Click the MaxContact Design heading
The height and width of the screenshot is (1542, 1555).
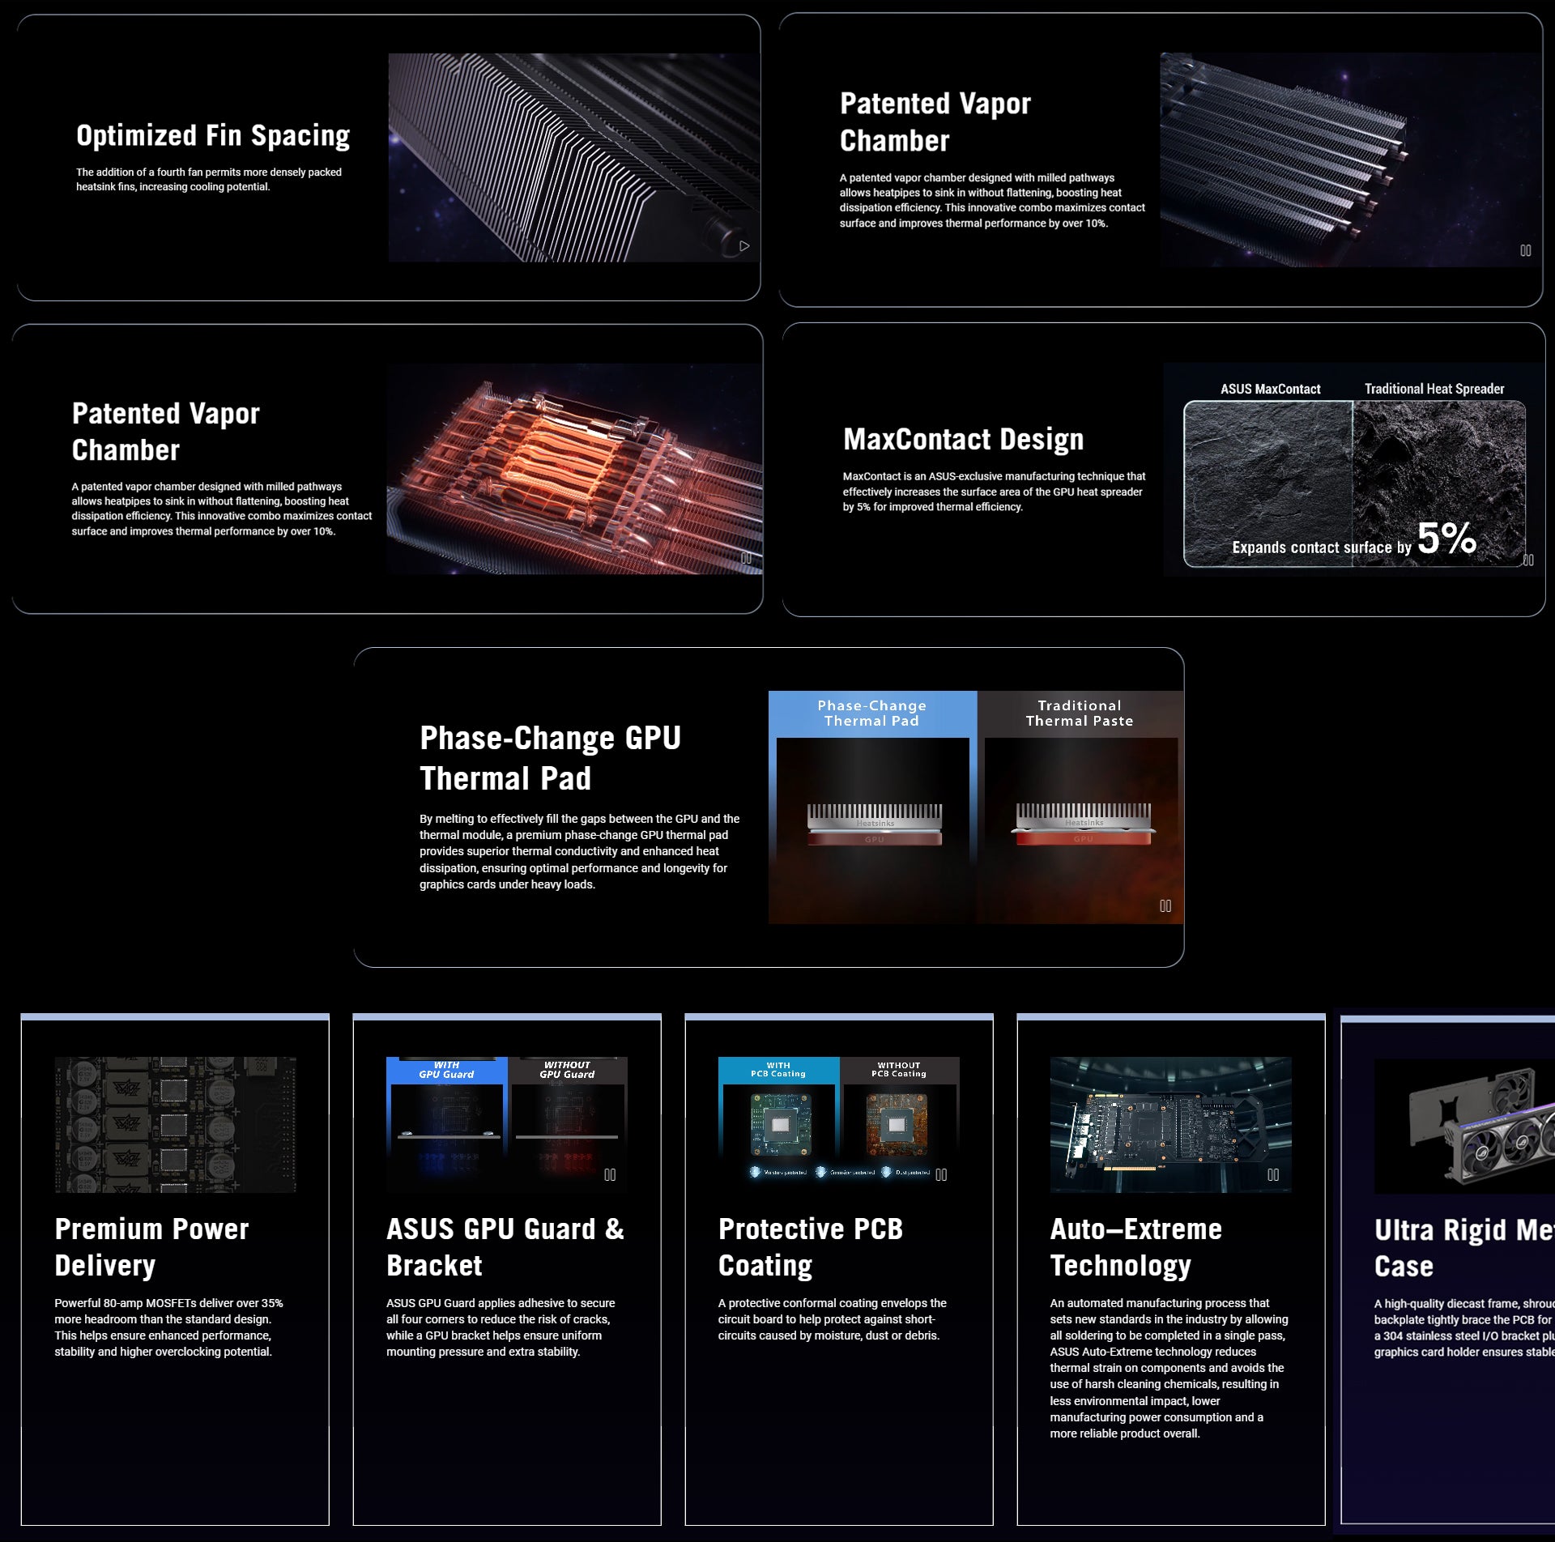click(x=963, y=439)
